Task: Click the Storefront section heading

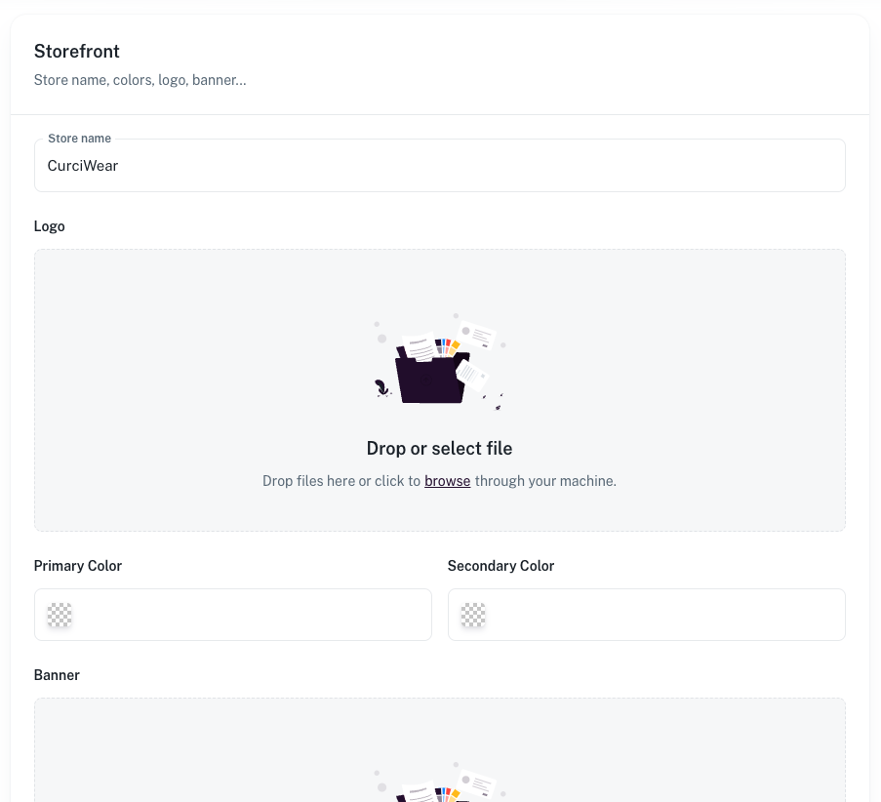Action: (77, 52)
